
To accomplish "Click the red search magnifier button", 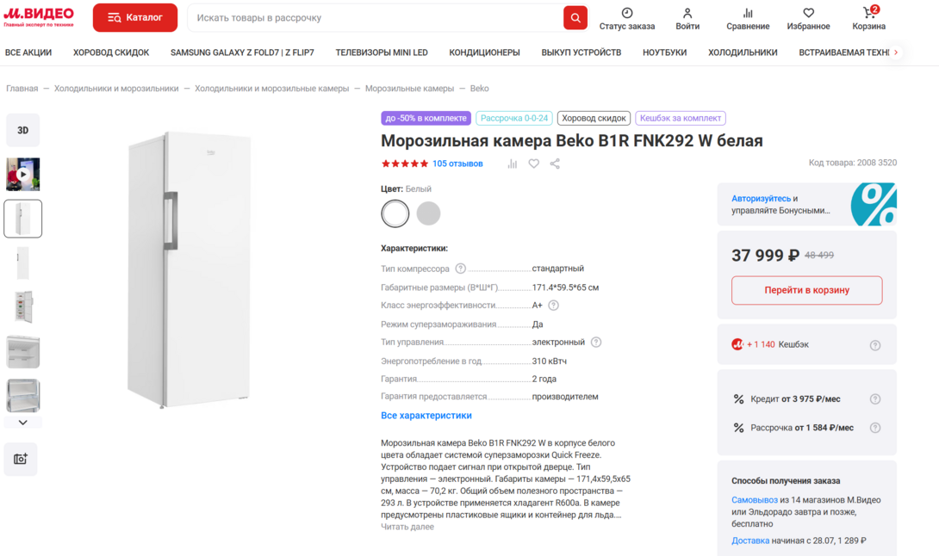I will (x=575, y=18).
